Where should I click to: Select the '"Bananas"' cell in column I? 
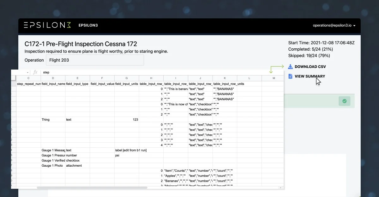pyautogui.click(x=176, y=181)
